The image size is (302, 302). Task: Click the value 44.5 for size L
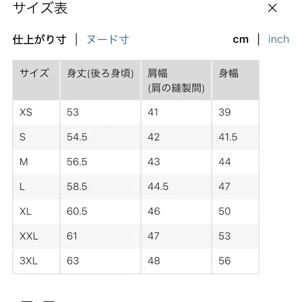(x=157, y=187)
